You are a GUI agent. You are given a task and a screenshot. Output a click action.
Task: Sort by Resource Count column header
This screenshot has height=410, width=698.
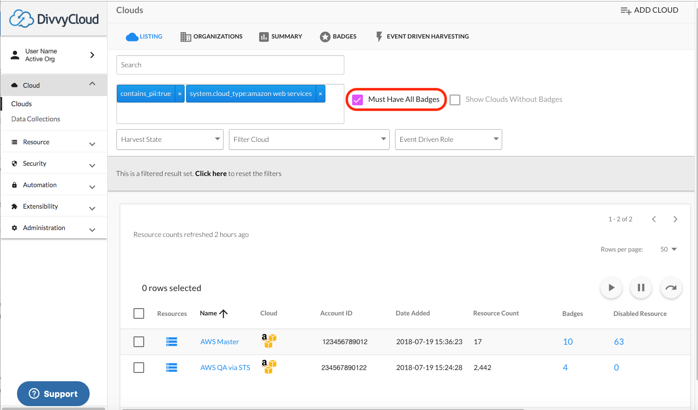pyautogui.click(x=496, y=313)
